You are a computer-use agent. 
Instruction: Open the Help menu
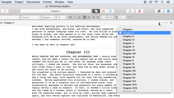[x=70, y=2]
